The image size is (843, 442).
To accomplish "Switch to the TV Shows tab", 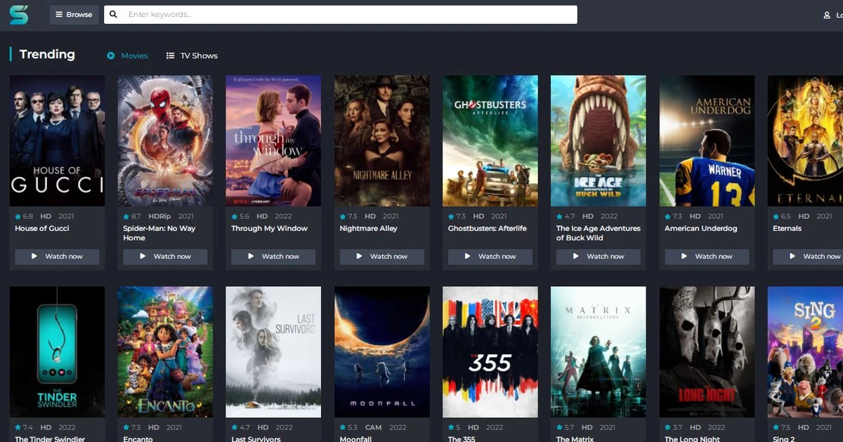I will (192, 55).
